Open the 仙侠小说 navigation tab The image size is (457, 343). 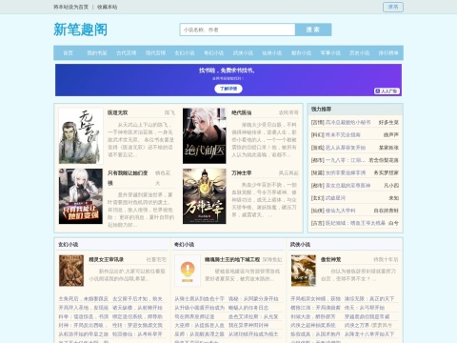272,53
